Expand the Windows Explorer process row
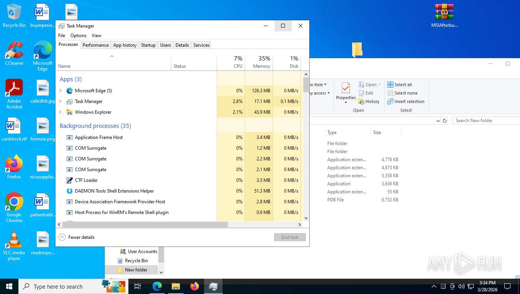Viewport: 520px width, 294px height. tap(60, 112)
